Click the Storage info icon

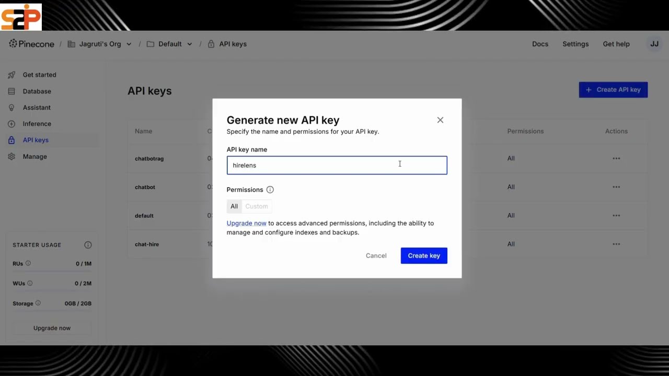[38, 303]
